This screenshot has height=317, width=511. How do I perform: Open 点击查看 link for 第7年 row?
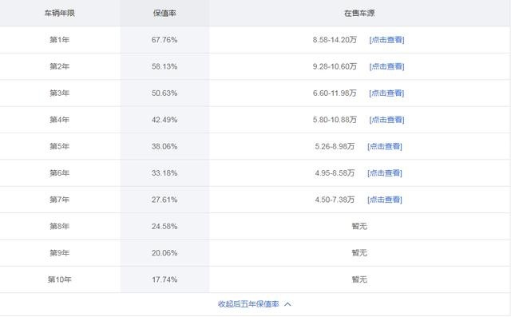[x=385, y=200]
